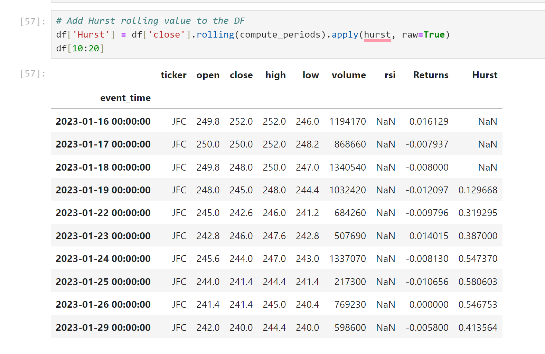Viewport: 545px width, 354px height.
Task: Click Hurst value 0.547370
Action: tap(478, 259)
